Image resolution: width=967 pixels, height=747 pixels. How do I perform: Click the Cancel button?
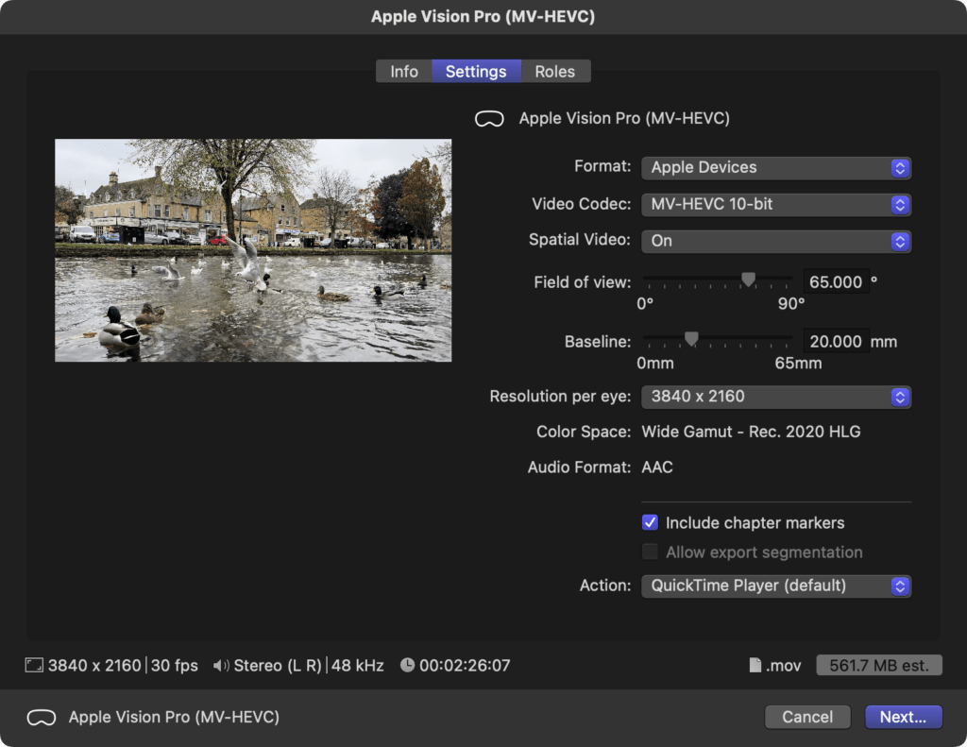point(807,717)
